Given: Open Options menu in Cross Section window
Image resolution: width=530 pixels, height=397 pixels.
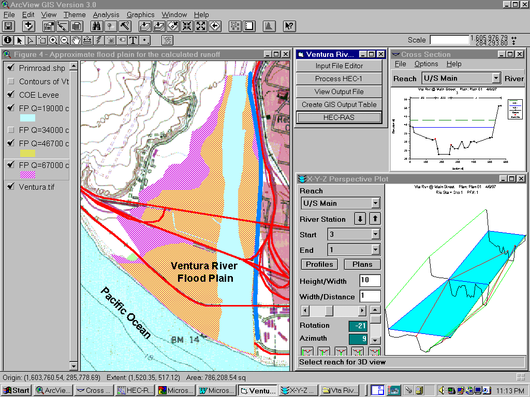Looking at the screenshot, I should click(x=426, y=64).
